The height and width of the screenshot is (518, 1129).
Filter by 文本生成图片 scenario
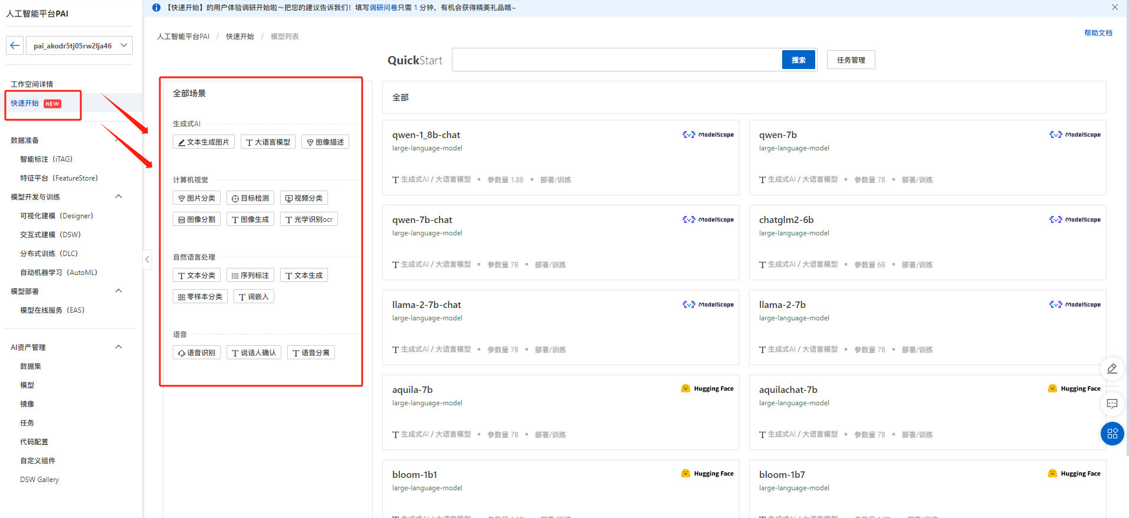pos(204,142)
